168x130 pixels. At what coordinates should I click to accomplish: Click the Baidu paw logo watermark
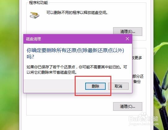[x=143, y=117]
